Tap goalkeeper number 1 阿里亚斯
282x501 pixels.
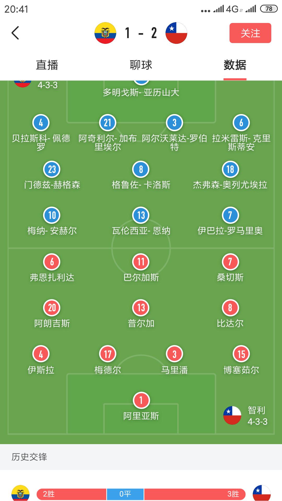(x=141, y=401)
